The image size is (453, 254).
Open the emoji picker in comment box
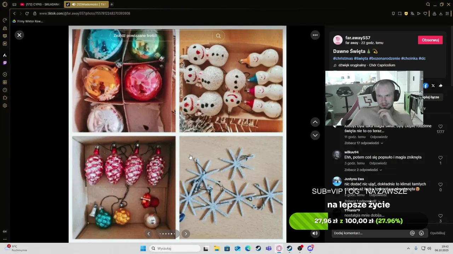421,233
